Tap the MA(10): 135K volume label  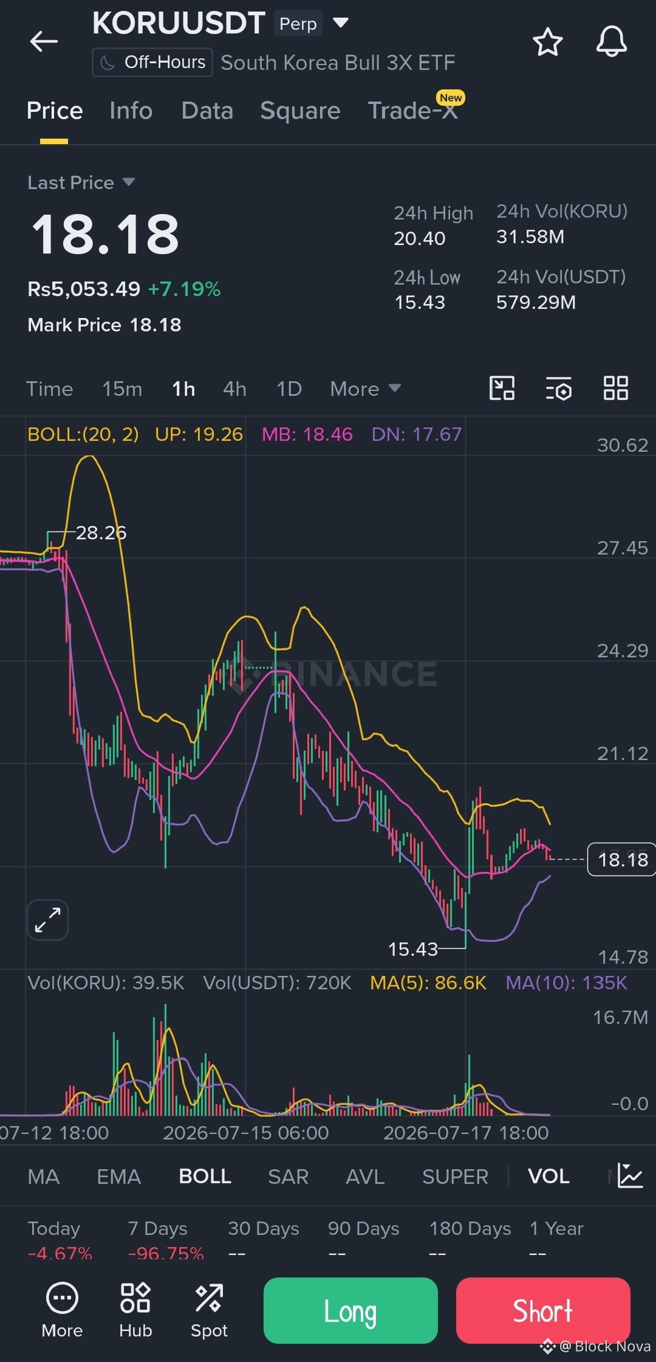coord(567,983)
